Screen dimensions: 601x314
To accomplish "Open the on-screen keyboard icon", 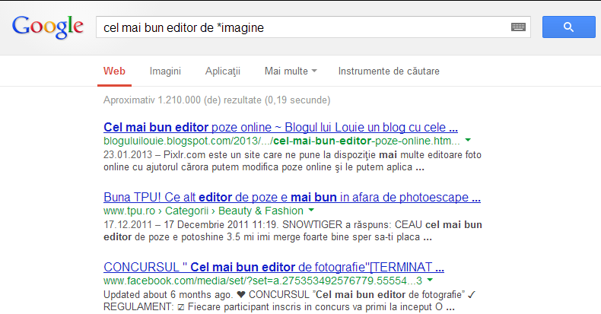I will (x=518, y=27).
